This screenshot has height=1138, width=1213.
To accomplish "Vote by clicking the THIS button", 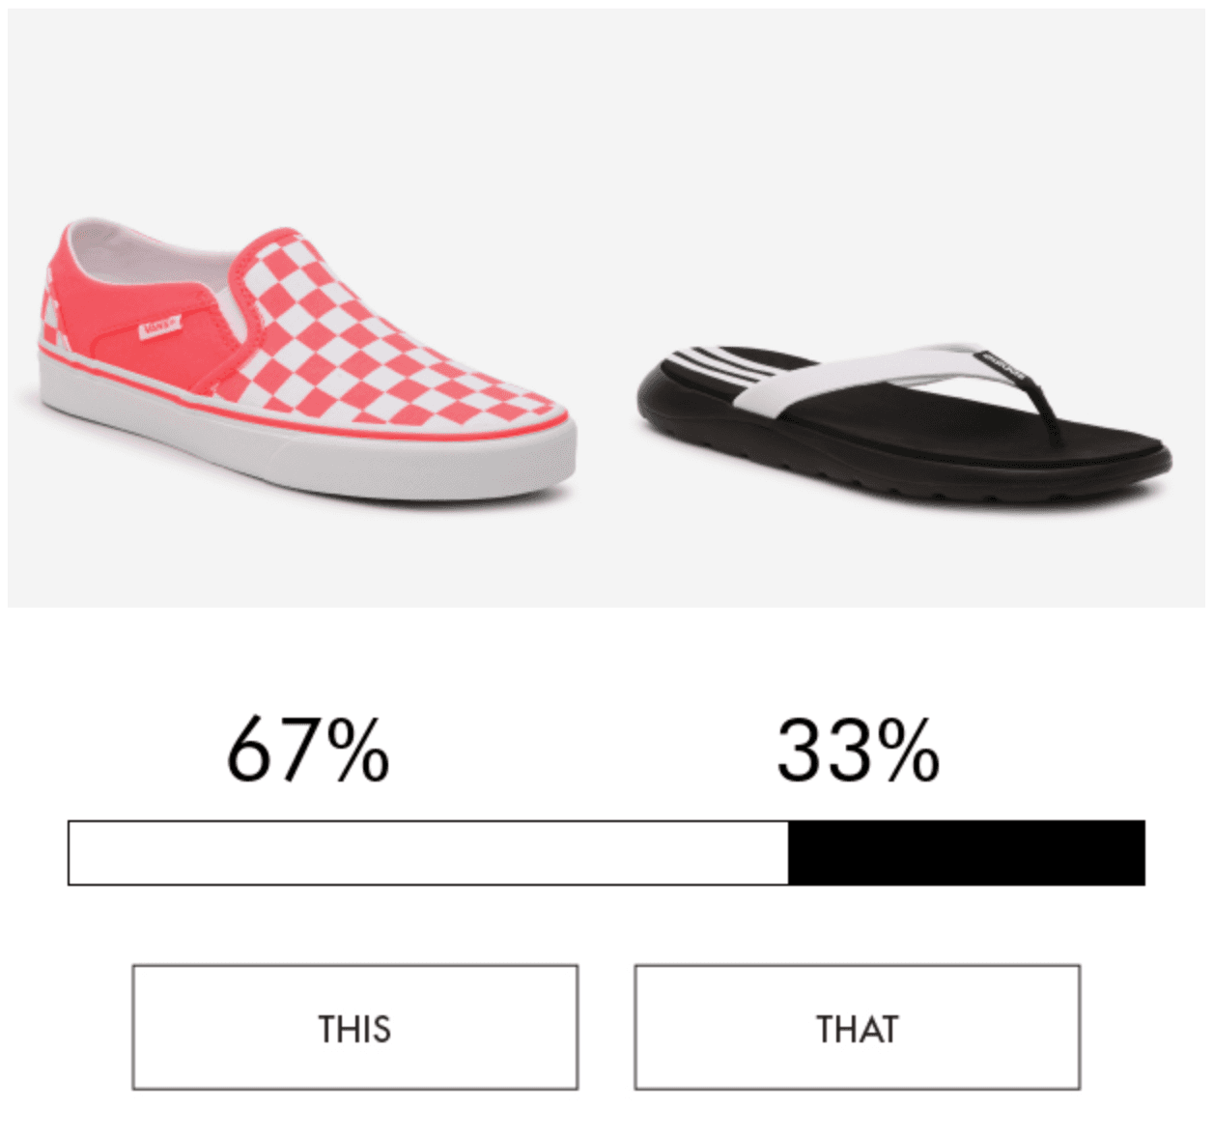I will pos(354,1027).
